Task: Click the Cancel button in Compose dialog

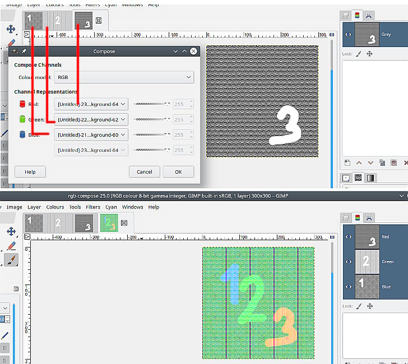Action: pos(145,172)
